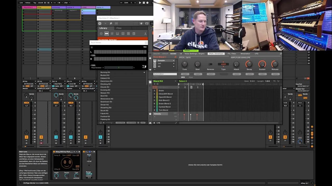Image resolution: width=332 pixels, height=186 pixels.
Task: Select the minimoog track header
Action: click(59, 7)
